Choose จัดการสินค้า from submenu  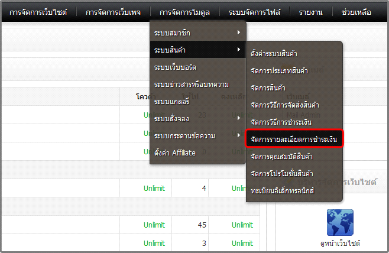[294, 87]
